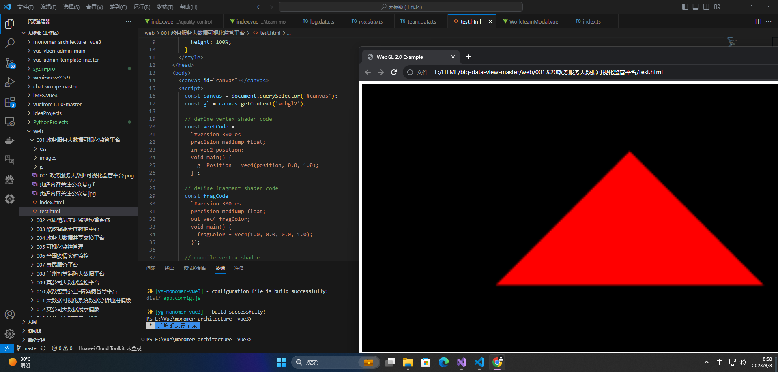The width and height of the screenshot is (778, 372).
Task: Open the Windows Start menu
Action: click(281, 362)
